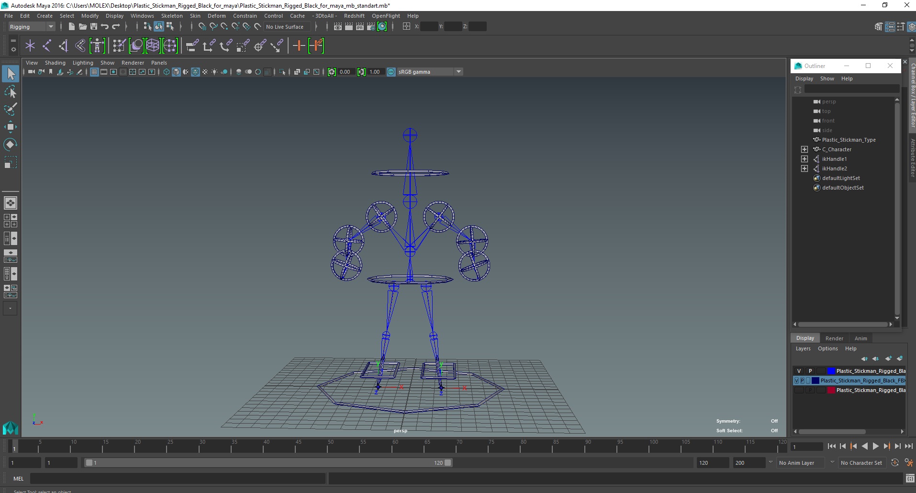Open the HumanIK character shelf icon
The width and height of the screenshot is (916, 493).
[97, 46]
